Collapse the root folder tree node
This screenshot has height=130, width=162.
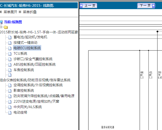pos(1,27)
